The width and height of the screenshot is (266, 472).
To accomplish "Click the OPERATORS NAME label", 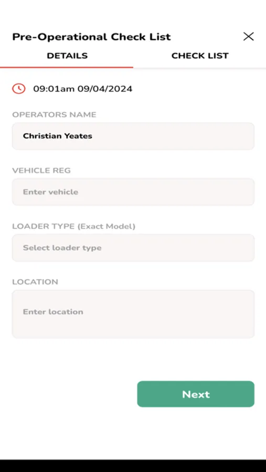I will (x=54, y=115).
